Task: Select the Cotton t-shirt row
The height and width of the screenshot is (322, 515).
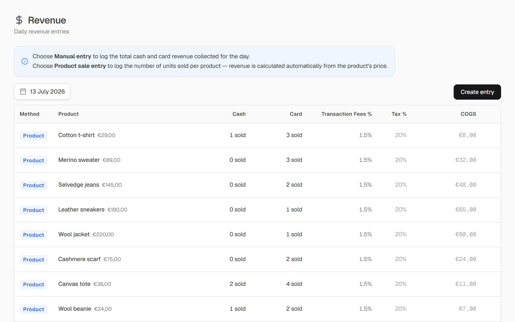Action: click(x=257, y=135)
